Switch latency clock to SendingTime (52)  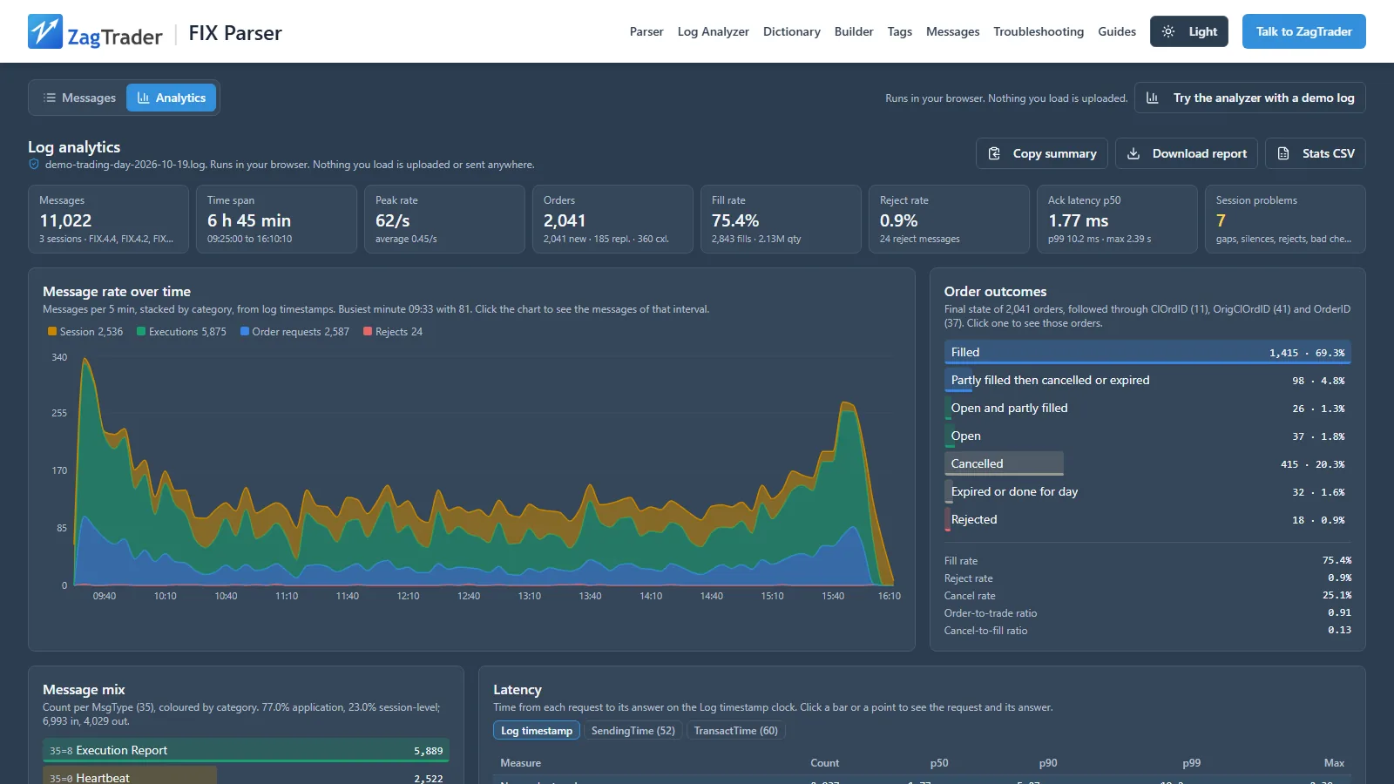pos(633,731)
